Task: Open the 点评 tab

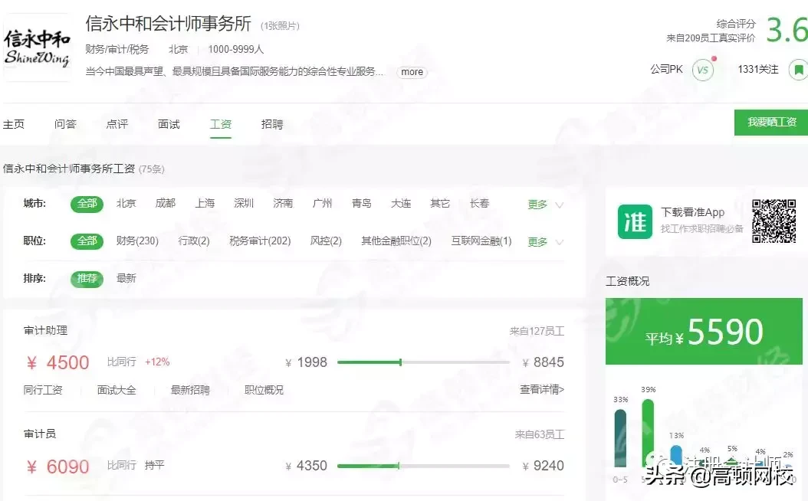Action: coord(117,123)
